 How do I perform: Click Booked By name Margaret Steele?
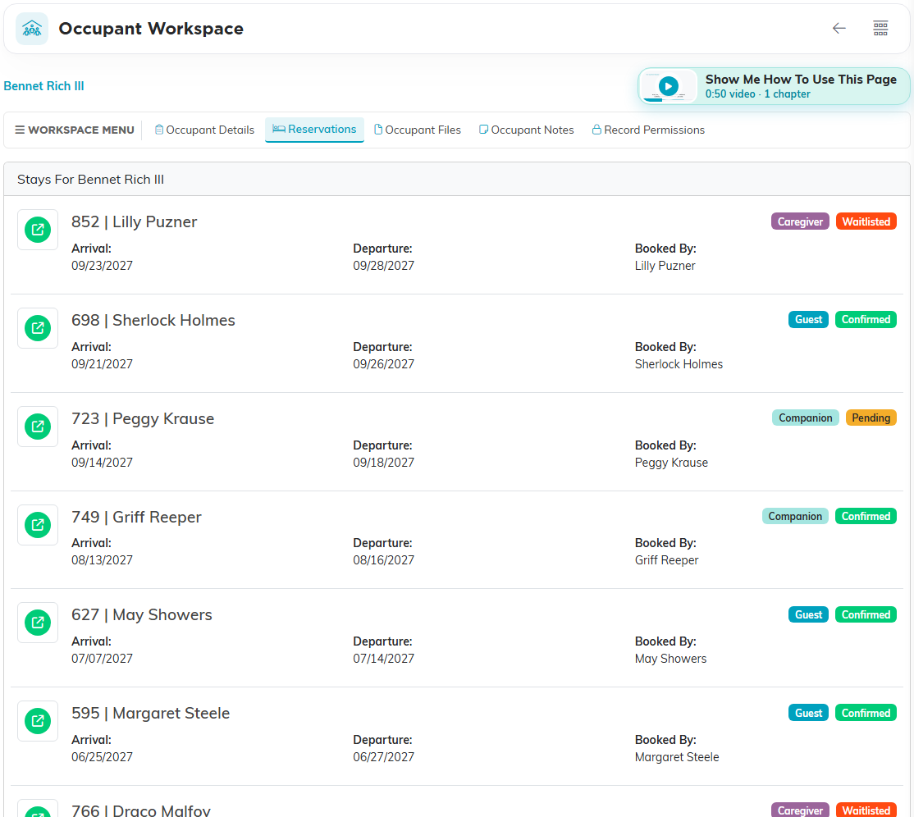click(677, 757)
